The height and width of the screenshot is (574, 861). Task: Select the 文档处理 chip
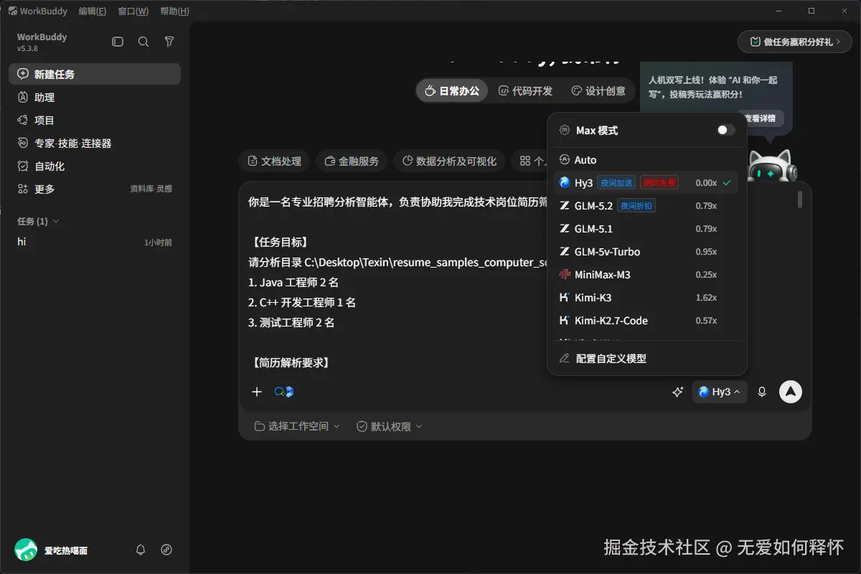click(274, 161)
